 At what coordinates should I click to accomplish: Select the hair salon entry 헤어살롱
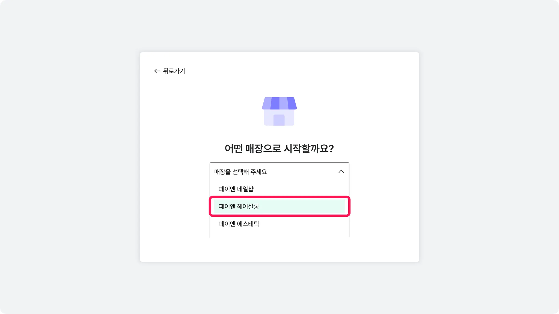(x=248, y=206)
